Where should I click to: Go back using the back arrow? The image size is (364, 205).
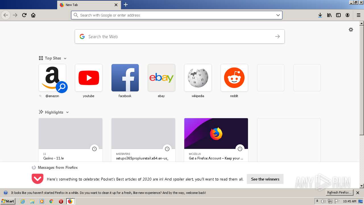click(6, 15)
